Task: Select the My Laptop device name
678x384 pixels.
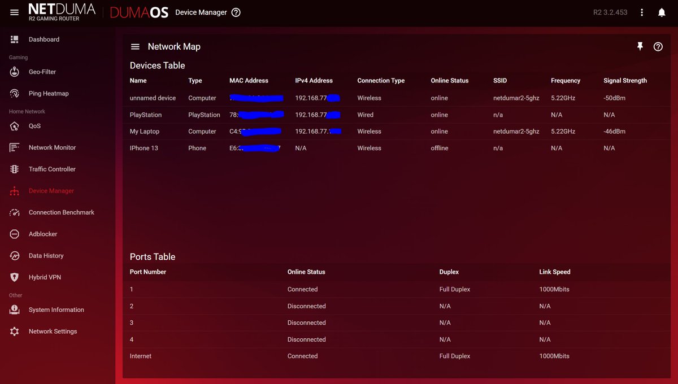Action: pos(145,132)
